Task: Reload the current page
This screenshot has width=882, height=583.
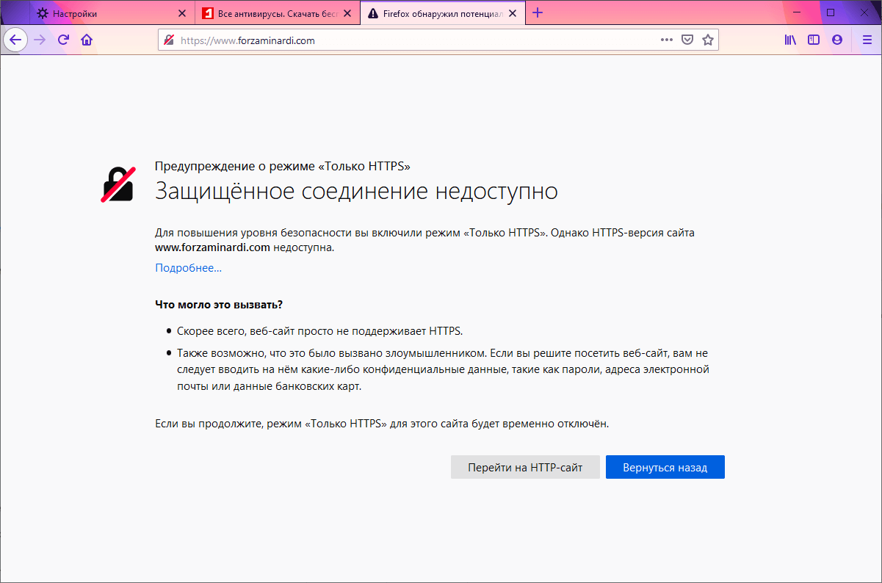Action: pyautogui.click(x=65, y=40)
